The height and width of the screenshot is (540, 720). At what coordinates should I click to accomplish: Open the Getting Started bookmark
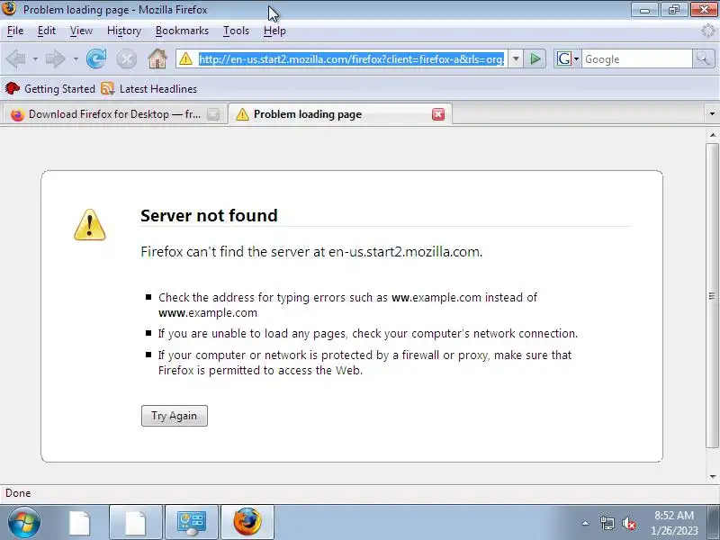click(50, 88)
